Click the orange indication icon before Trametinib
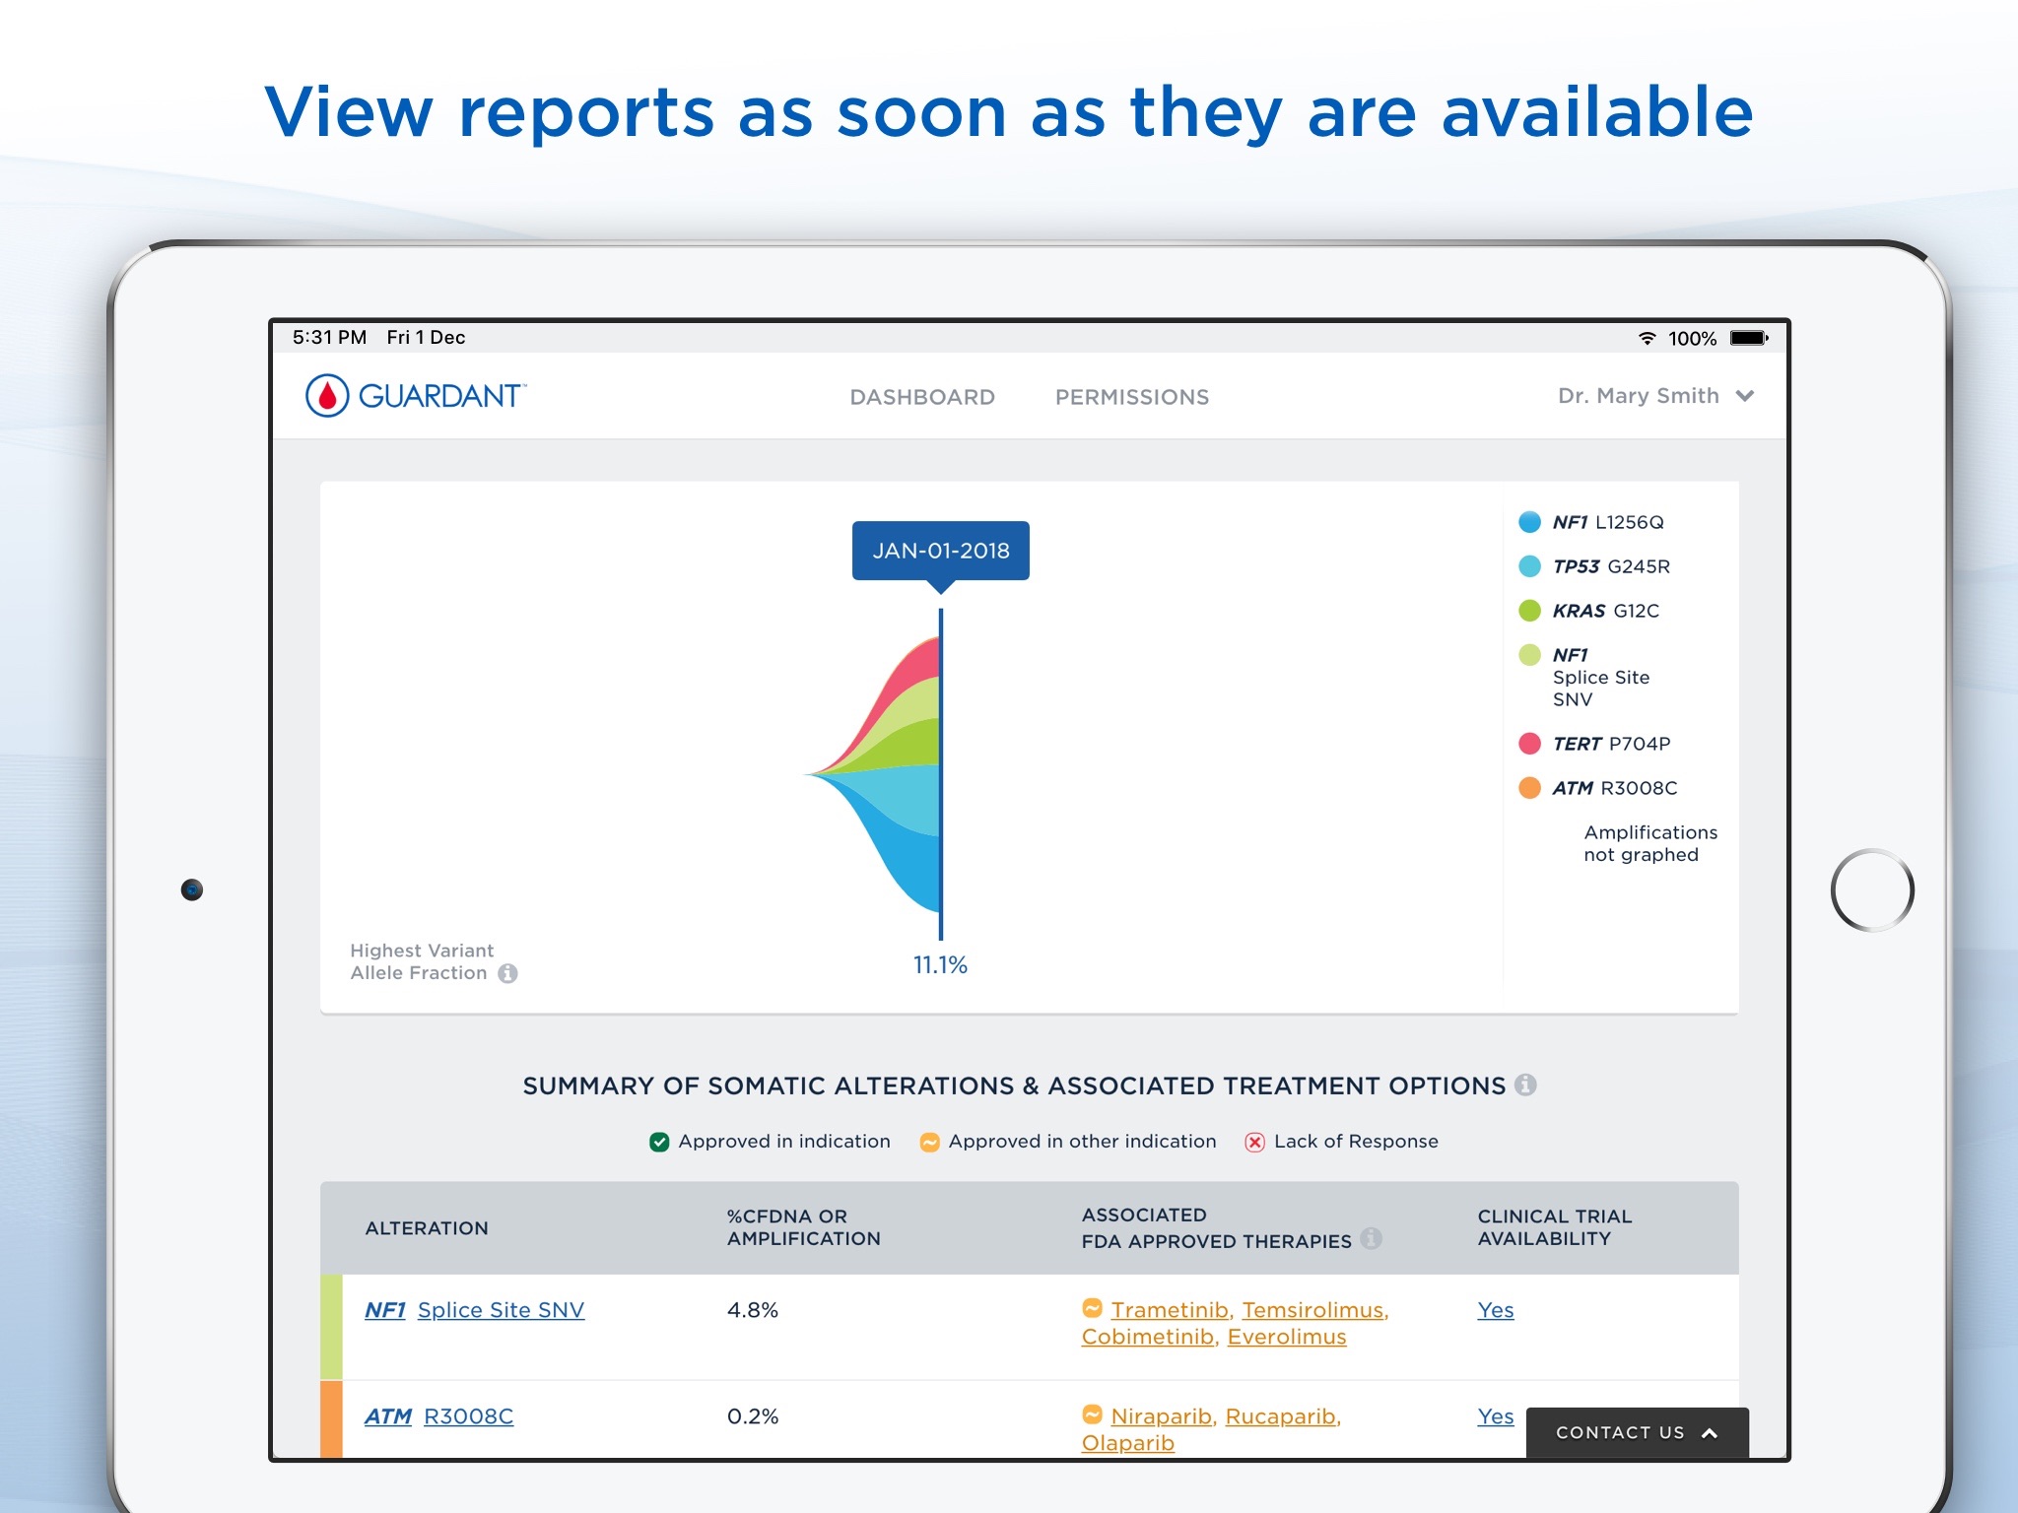2018x1513 pixels. coord(1092,1308)
